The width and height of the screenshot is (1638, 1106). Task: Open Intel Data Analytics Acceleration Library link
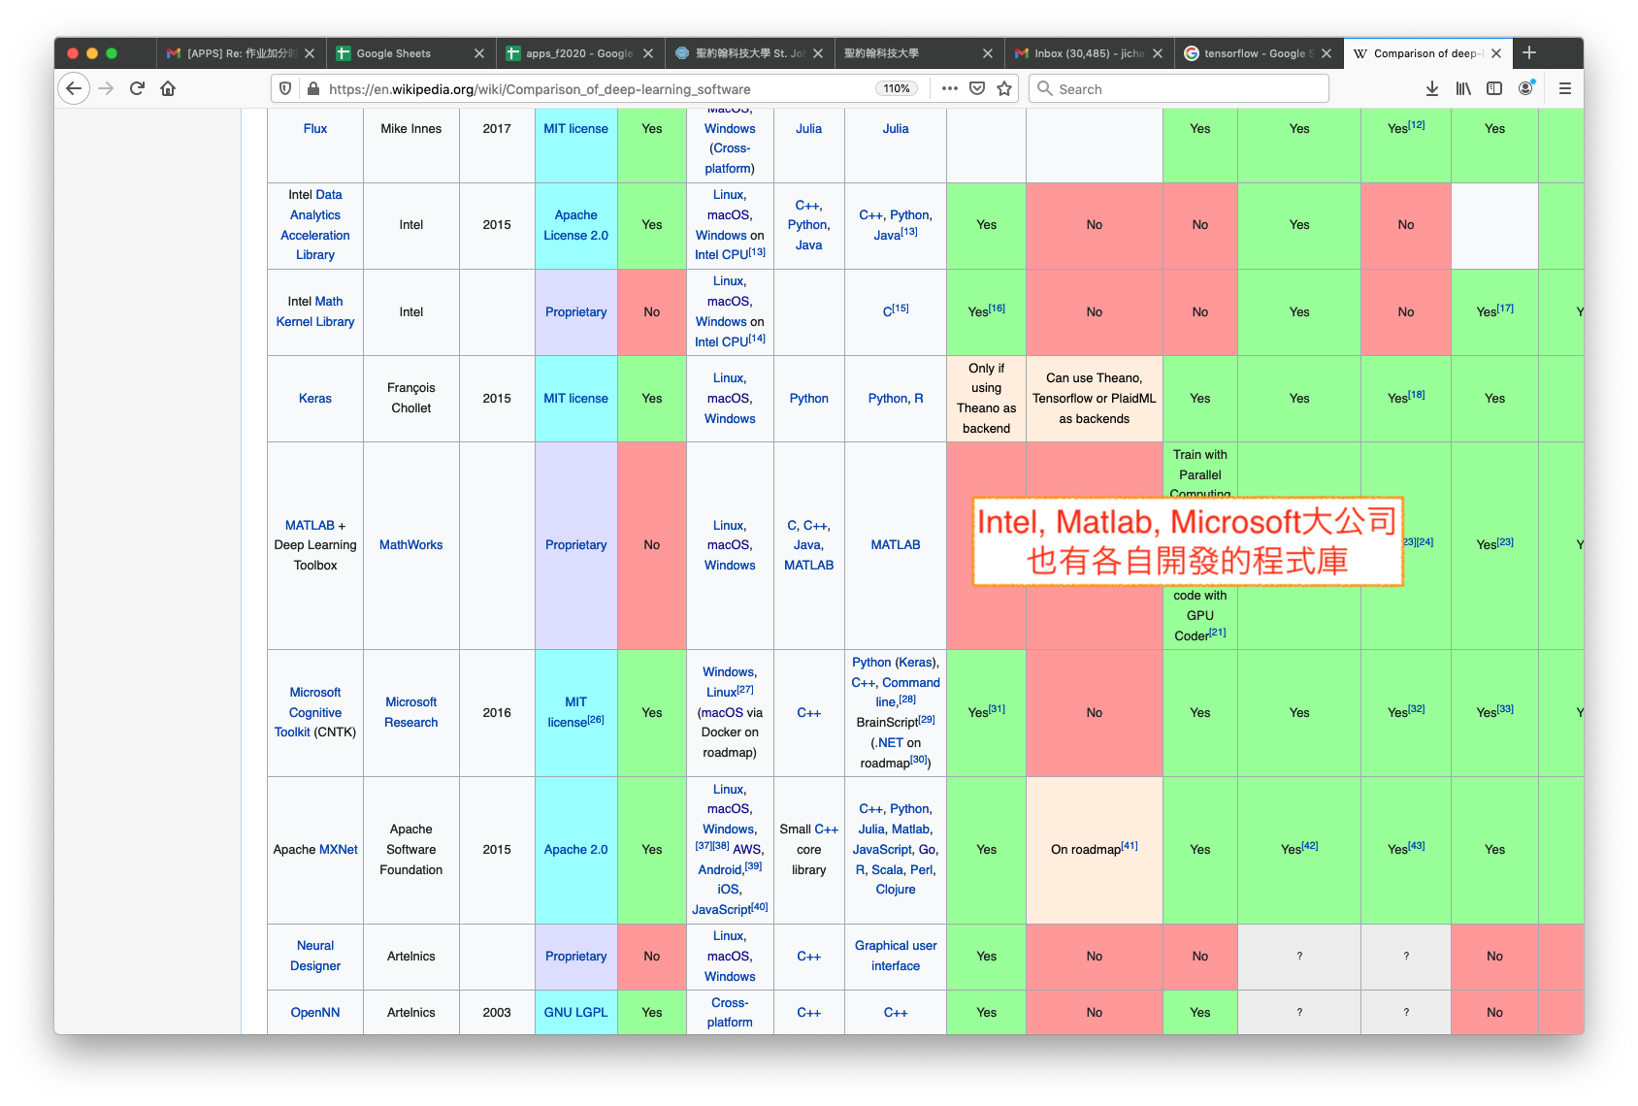coord(315,225)
